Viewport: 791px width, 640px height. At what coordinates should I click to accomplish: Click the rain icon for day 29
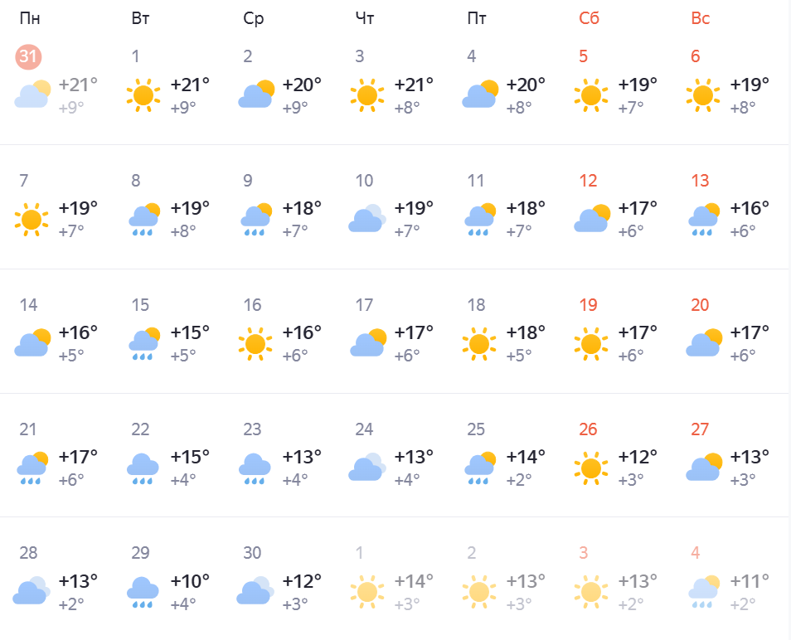click(143, 593)
